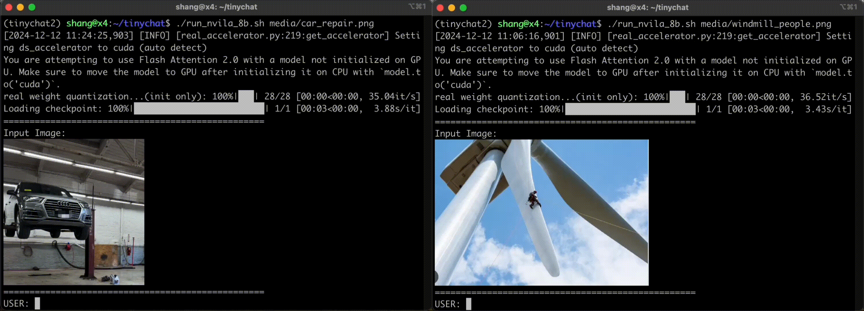Minimize the left terminal window
Image resolution: width=864 pixels, height=311 pixels.
coord(20,7)
